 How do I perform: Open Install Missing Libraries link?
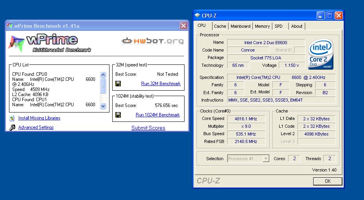39,118
